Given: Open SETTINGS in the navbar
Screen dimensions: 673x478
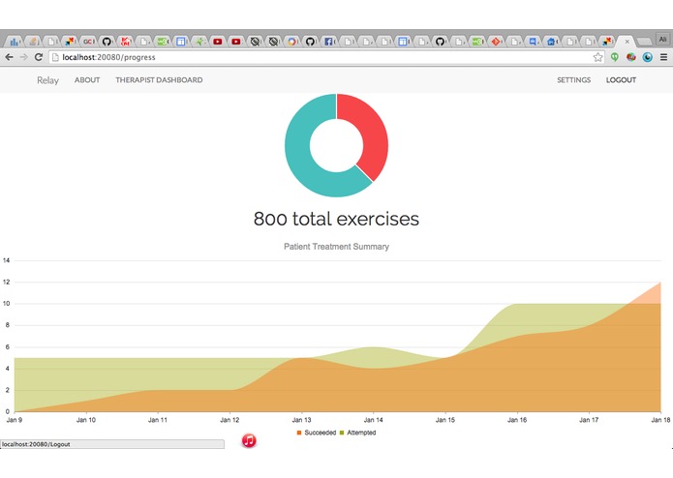Looking at the screenshot, I should pyautogui.click(x=574, y=80).
